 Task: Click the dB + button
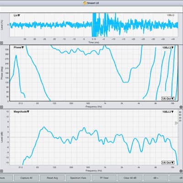(156, 178)
